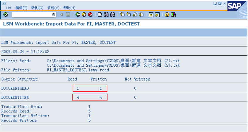Click the first file path under File(s) Read
The image size is (248, 132).
tap(113, 61)
